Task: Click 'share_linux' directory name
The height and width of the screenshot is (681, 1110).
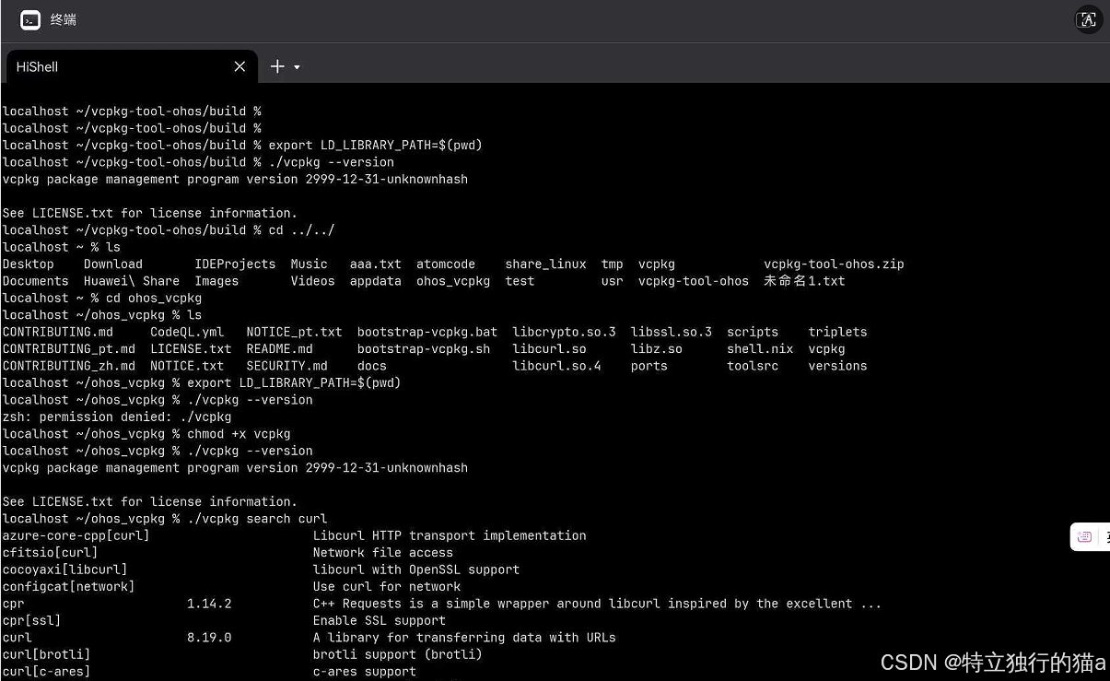Action: coord(545,264)
